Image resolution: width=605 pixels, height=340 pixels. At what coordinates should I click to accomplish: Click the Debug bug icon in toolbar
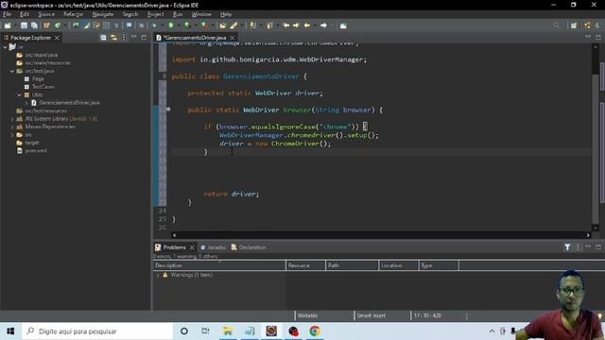[154, 25]
